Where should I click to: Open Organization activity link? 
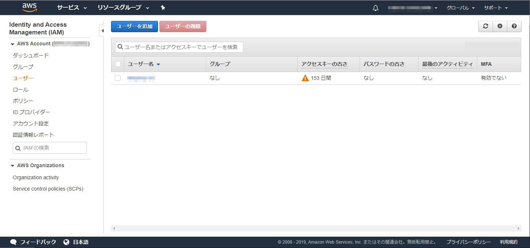click(x=36, y=177)
